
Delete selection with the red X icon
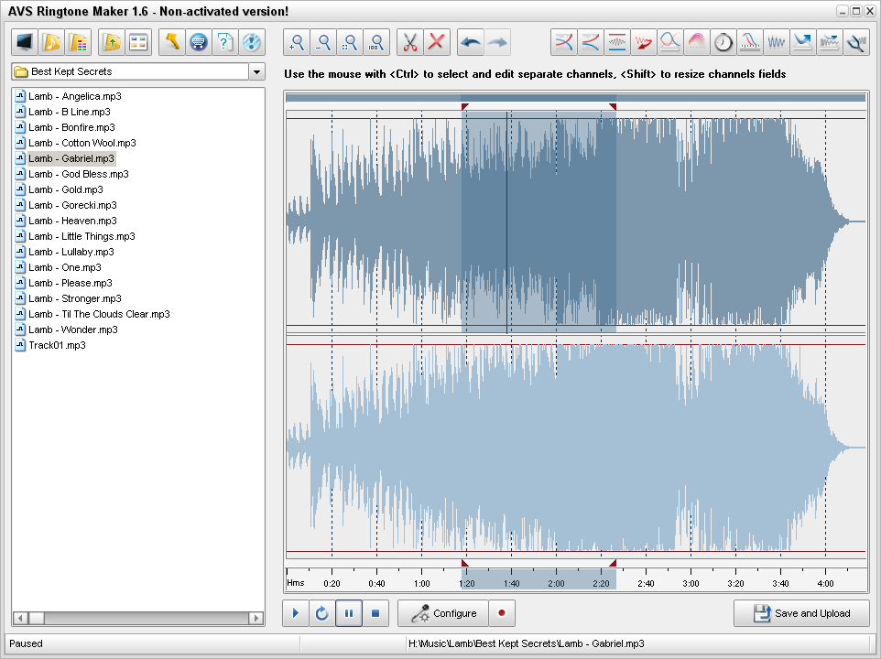click(x=437, y=42)
